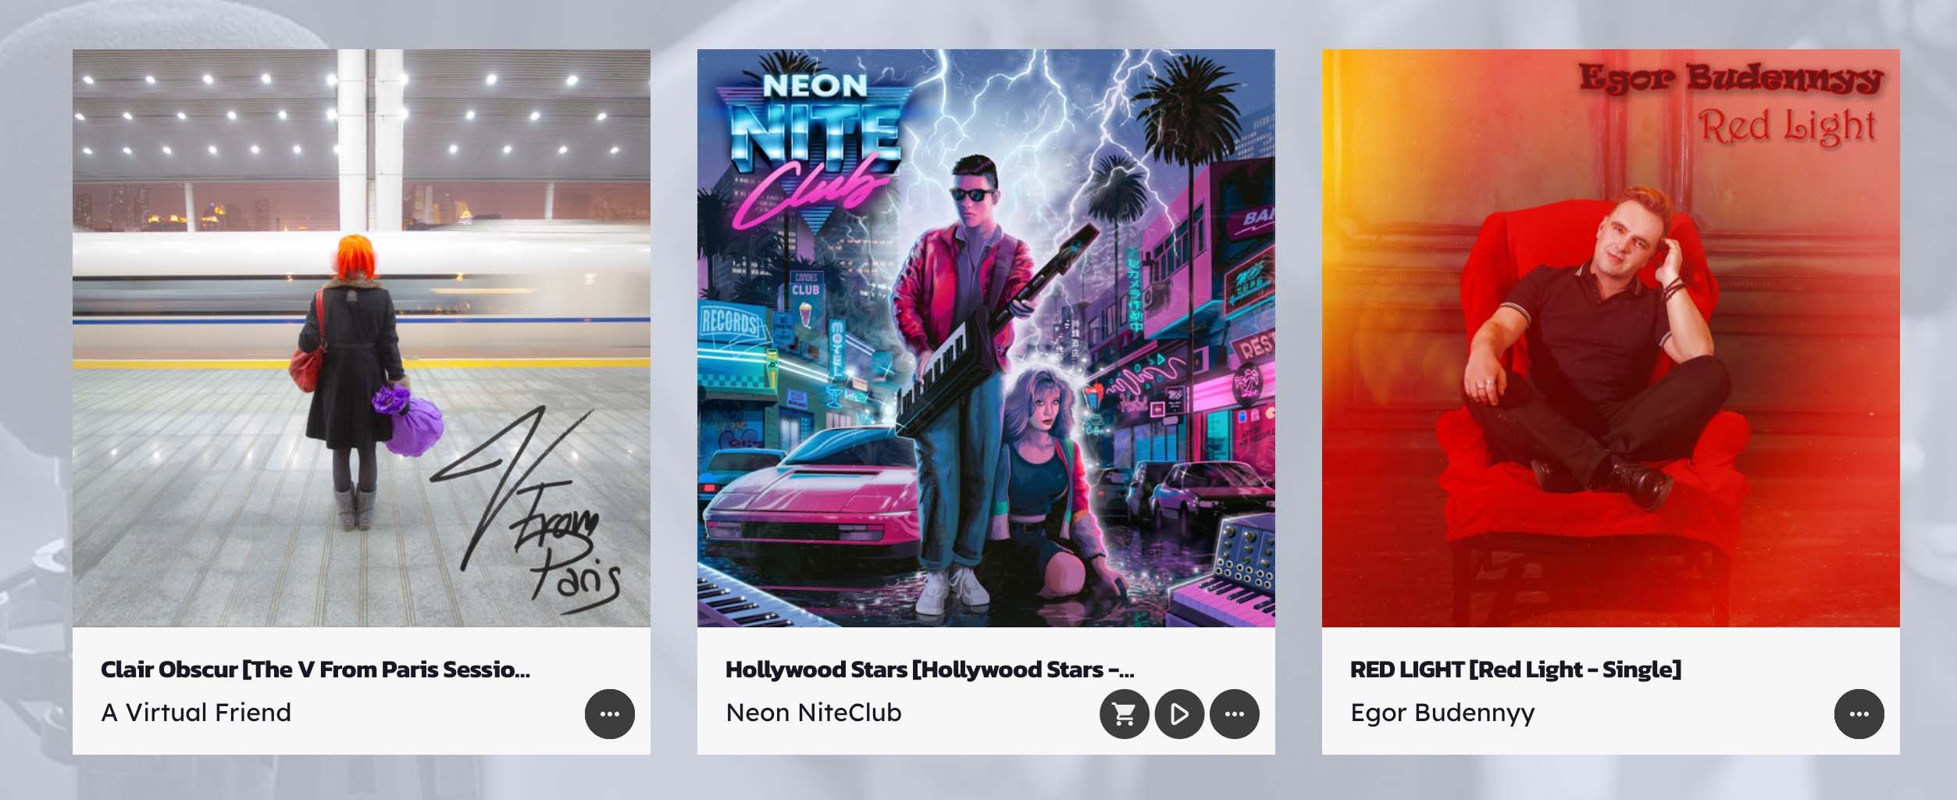This screenshot has width=1957, height=800.
Task: Click the Red Light text on the cover
Action: [1788, 127]
